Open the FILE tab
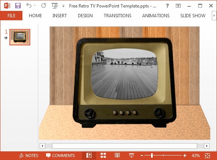Viewport: 217px width, 160px height. [11, 15]
